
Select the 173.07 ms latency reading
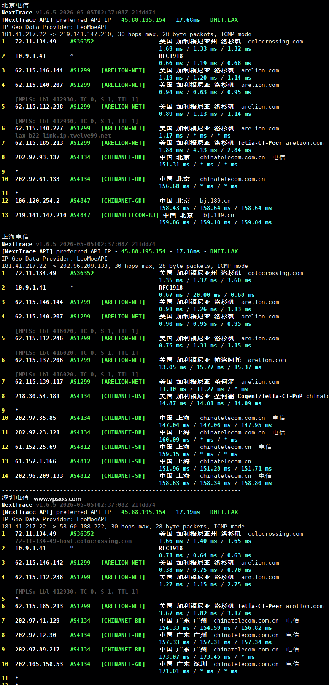click(174, 657)
